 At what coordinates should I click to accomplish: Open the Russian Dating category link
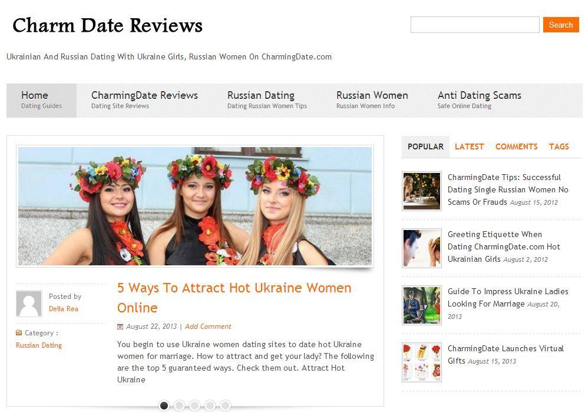pos(39,345)
